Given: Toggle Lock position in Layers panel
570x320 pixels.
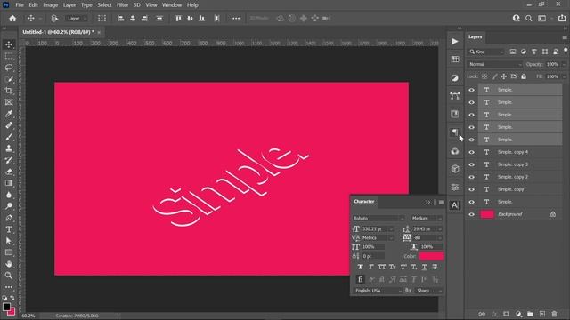Looking at the screenshot, I should tap(504, 76).
